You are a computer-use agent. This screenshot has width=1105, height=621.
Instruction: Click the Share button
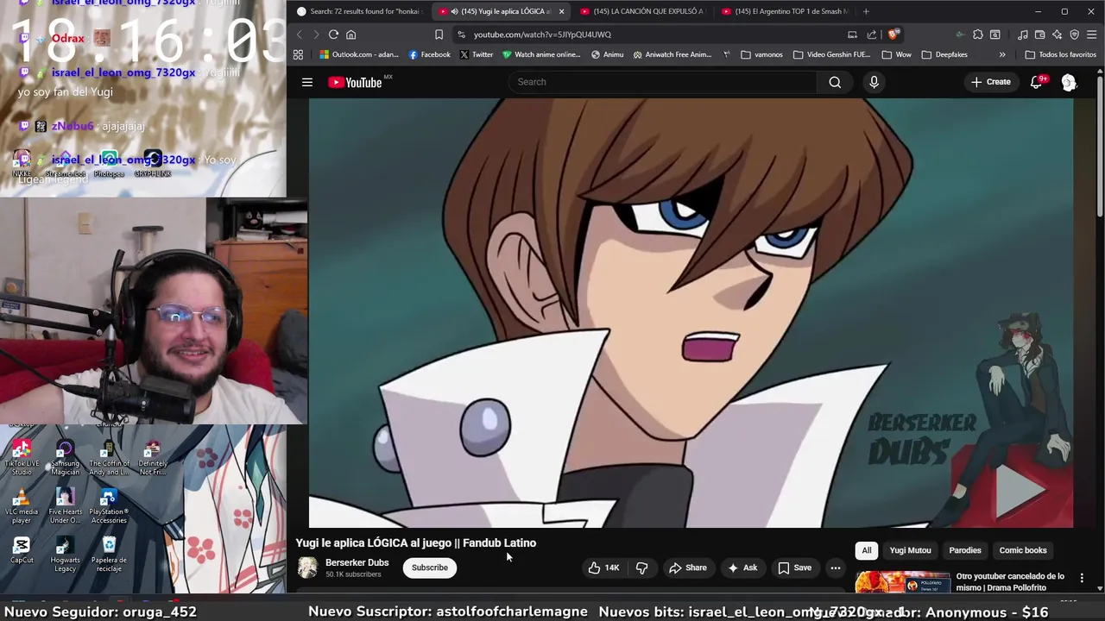coord(687,568)
